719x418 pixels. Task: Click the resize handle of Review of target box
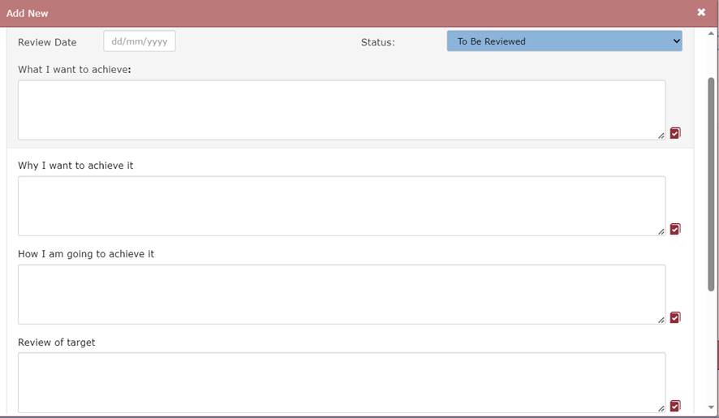coord(661,408)
